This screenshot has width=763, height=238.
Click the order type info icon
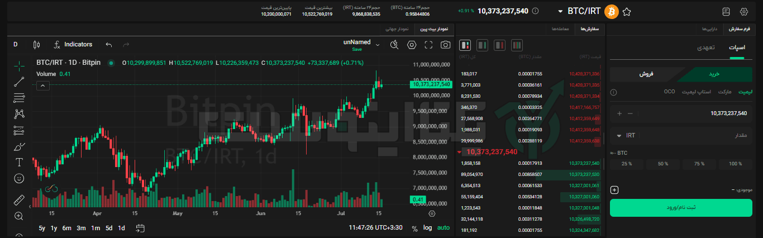click(x=614, y=92)
